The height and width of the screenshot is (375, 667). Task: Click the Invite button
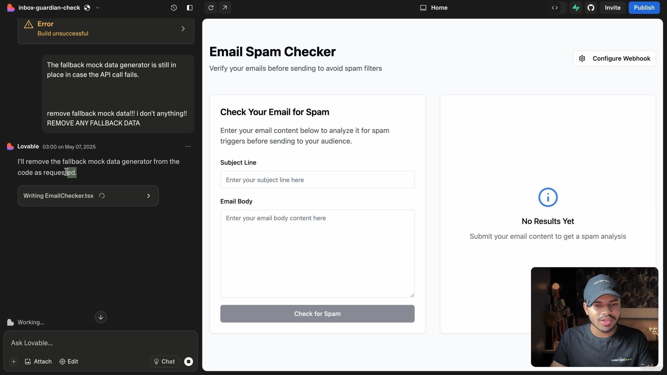[612, 8]
